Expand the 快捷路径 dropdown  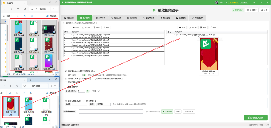pyautogui.click(x=167, y=111)
